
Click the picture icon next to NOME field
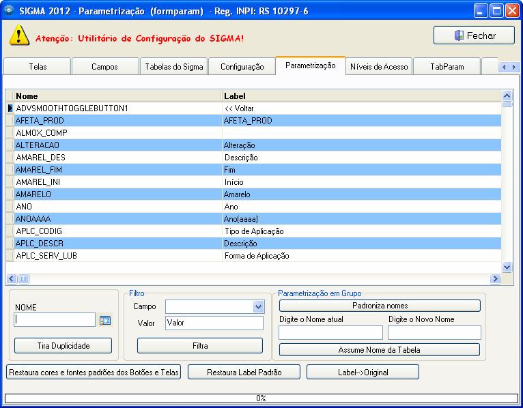point(105,321)
